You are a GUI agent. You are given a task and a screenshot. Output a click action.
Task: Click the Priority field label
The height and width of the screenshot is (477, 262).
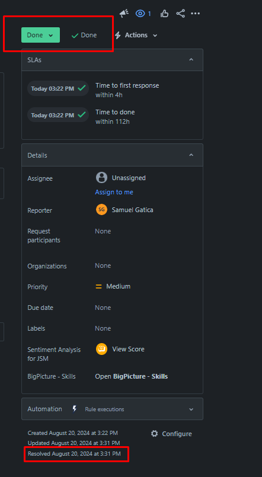[x=37, y=287]
